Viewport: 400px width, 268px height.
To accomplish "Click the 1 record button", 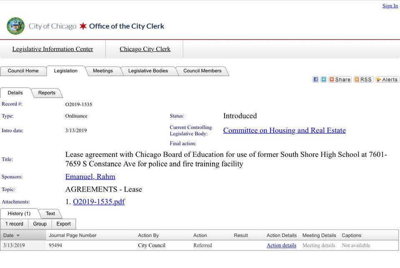I will pos(14,224).
